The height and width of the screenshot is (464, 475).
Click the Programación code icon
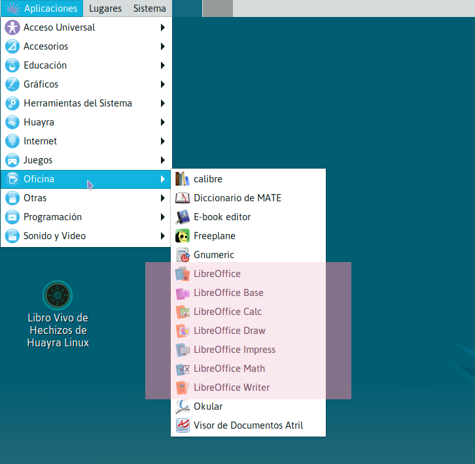click(12, 217)
